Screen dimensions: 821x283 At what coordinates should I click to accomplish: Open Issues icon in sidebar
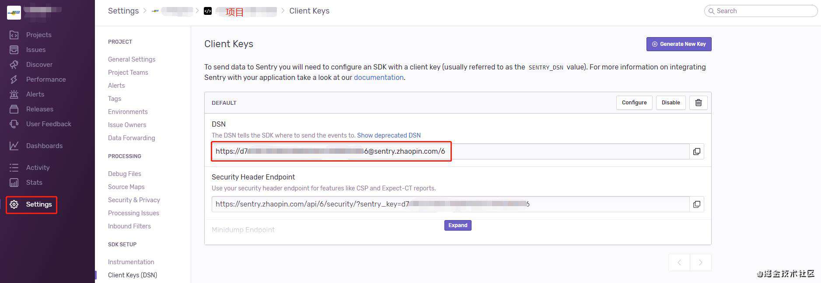(x=14, y=50)
